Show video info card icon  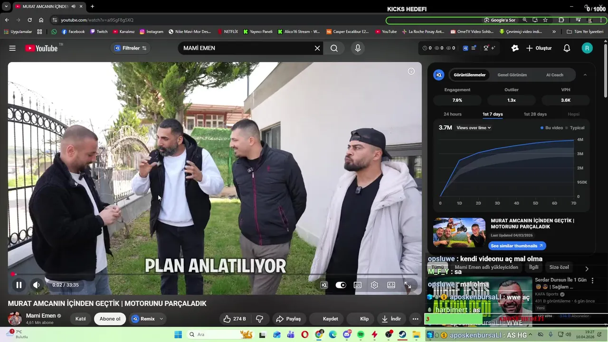click(x=411, y=71)
